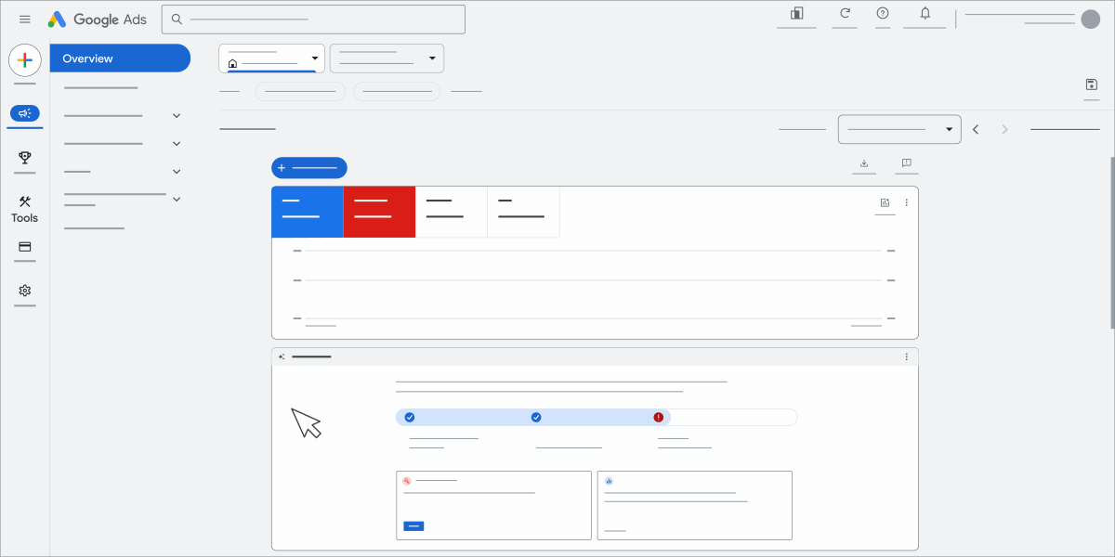Open the Billing section icon
1115x557 pixels.
tap(24, 248)
